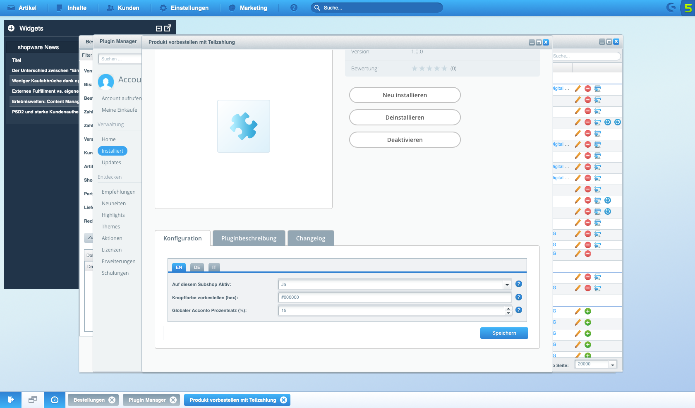Open news item 'Erlebniswelten: Content Manag'

tap(45, 101)
